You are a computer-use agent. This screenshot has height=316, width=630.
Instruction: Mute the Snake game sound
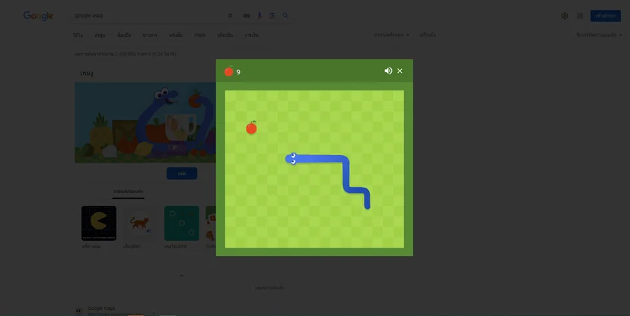tap(388, 71)
